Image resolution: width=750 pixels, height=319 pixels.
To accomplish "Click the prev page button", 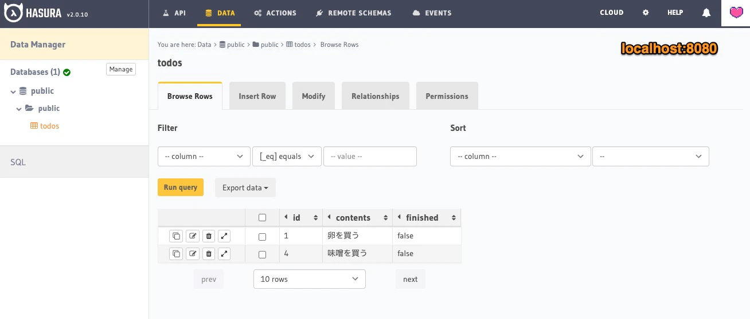I will [x=209, y=279].
